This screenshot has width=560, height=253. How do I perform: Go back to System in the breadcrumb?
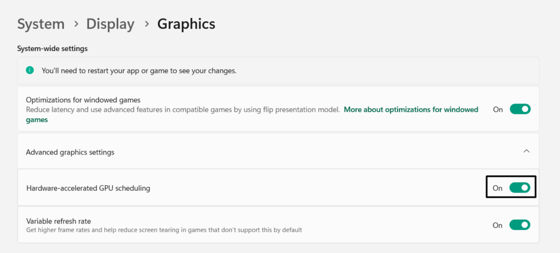pyautogui.click(x=40, y=24)
